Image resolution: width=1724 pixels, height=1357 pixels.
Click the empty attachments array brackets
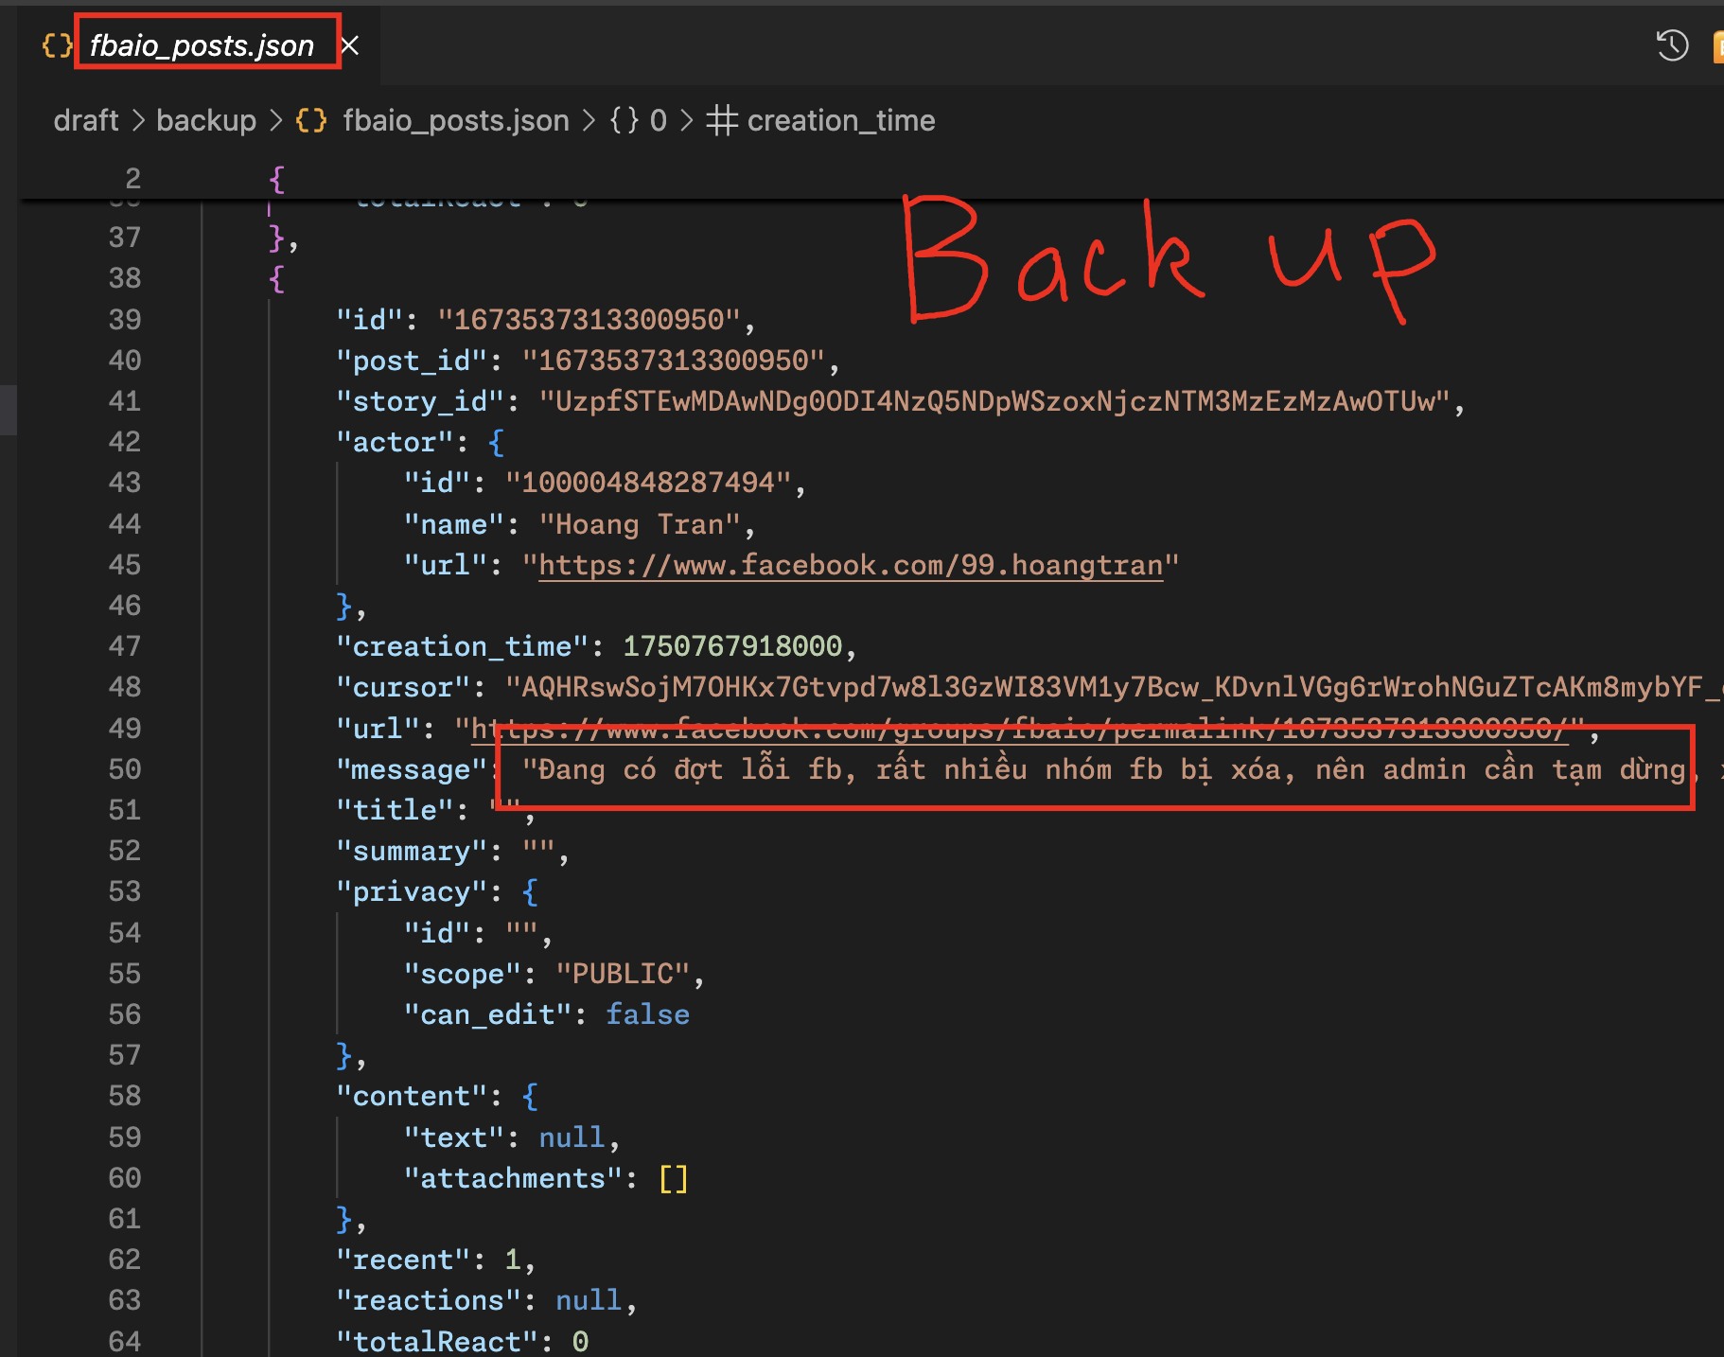[x=673, y=1178]
